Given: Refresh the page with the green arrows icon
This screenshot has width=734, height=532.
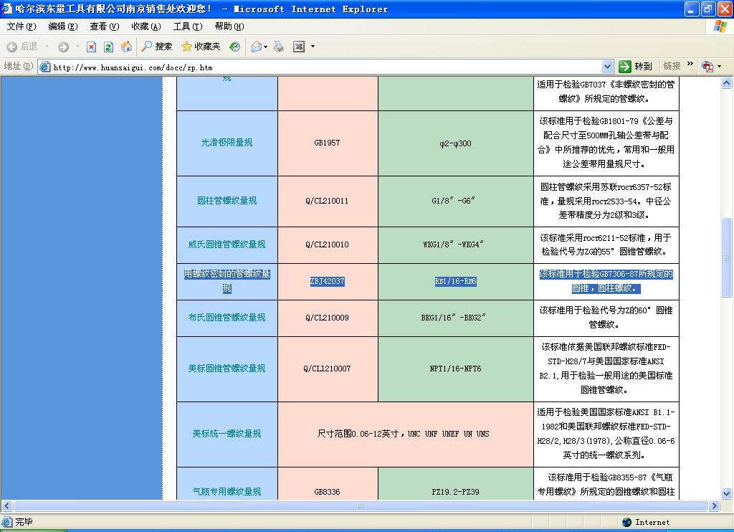Looking at the screenshot, I should click(x=109, y=47).
